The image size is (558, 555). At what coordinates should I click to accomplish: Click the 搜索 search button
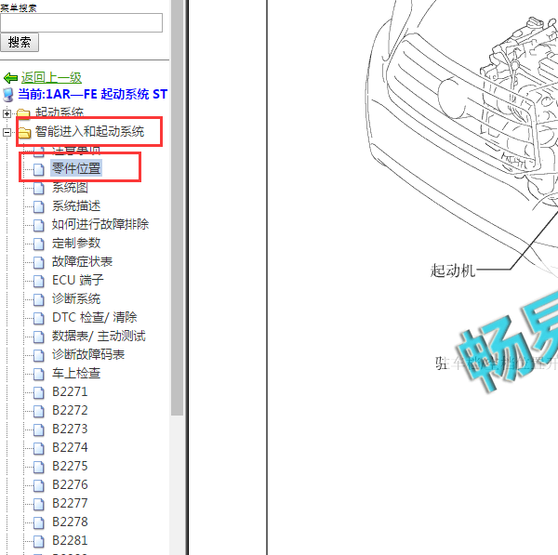(20, 43)
